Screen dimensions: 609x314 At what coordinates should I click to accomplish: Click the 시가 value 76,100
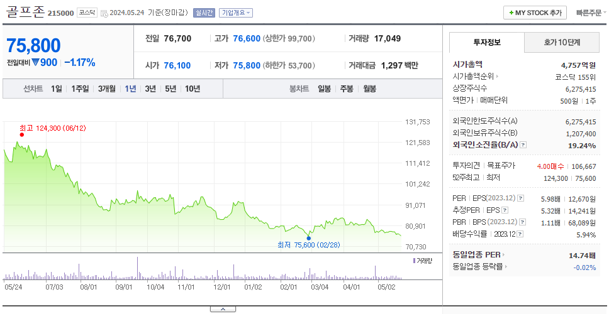[x=177, y=65]
